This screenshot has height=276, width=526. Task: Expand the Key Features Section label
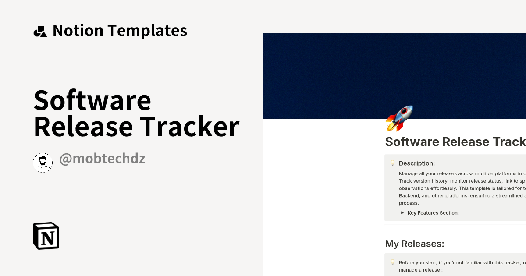433,212
